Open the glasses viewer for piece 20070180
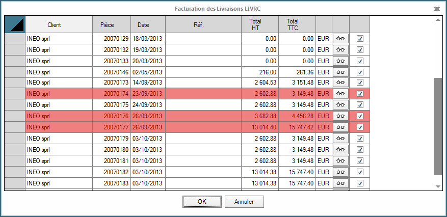This screenshot has width=447, height=217. 340,150
